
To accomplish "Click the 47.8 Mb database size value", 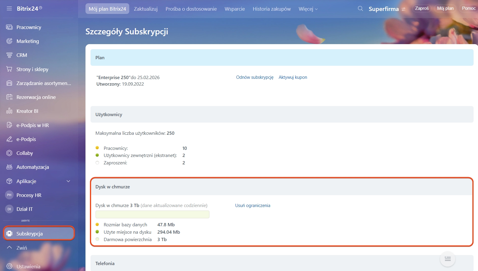I will tap(166, 225).
